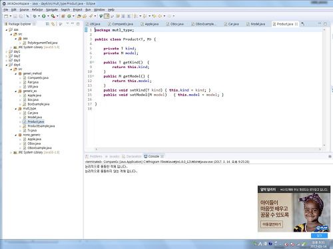Select OBoxExample.java in Package Explorer
This screenshot has width=333, height=249.
pyautogui.click(x=39, y=148)
